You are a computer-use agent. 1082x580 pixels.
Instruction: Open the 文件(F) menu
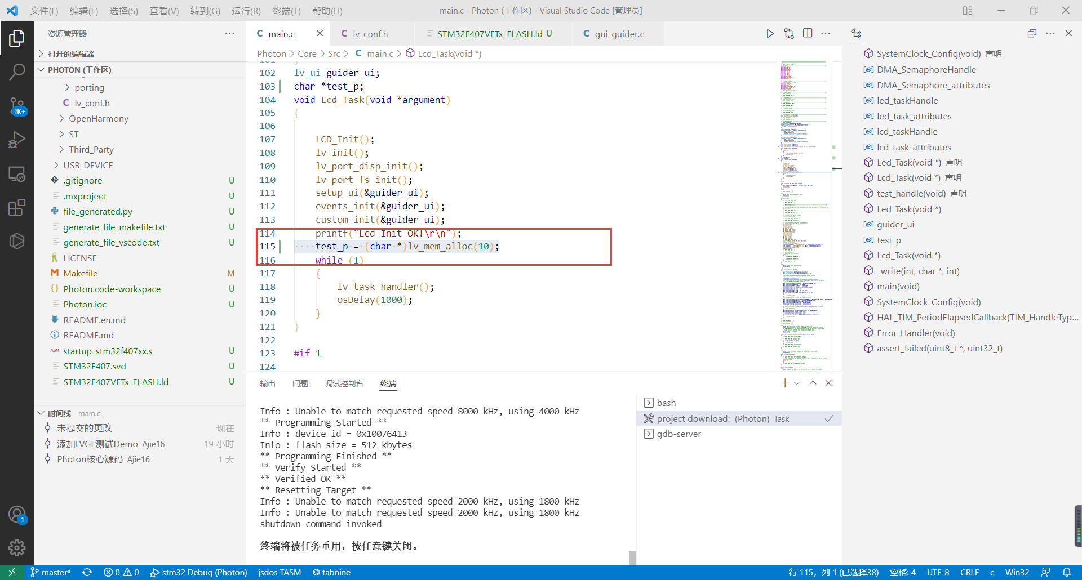coord(44,11)
